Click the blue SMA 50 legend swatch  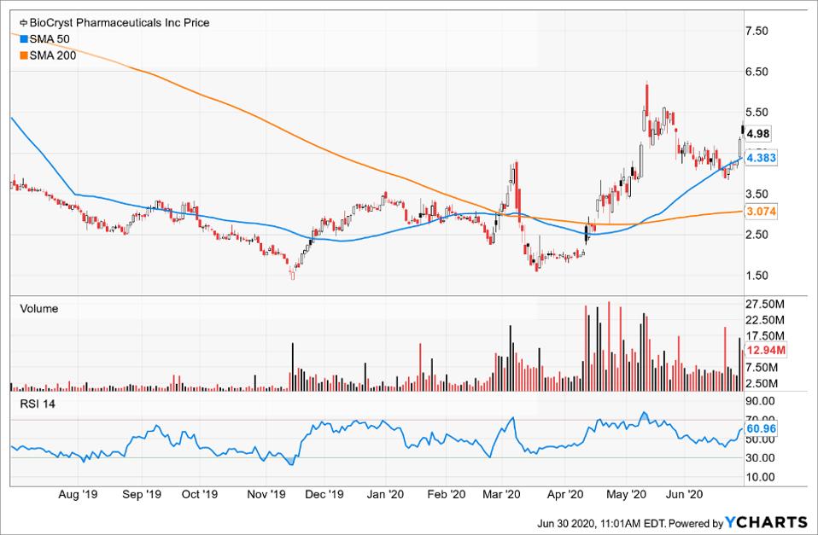pos(23,39)
